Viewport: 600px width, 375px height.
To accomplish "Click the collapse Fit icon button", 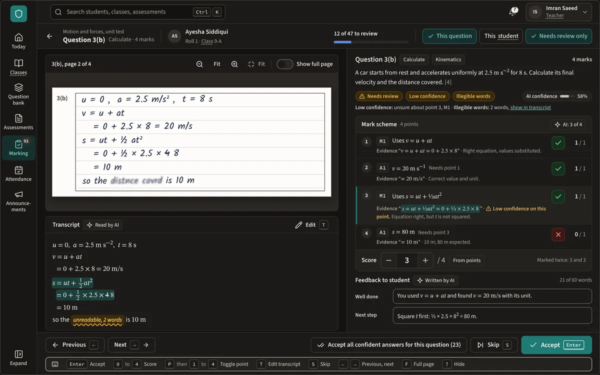I will [256, 64].
